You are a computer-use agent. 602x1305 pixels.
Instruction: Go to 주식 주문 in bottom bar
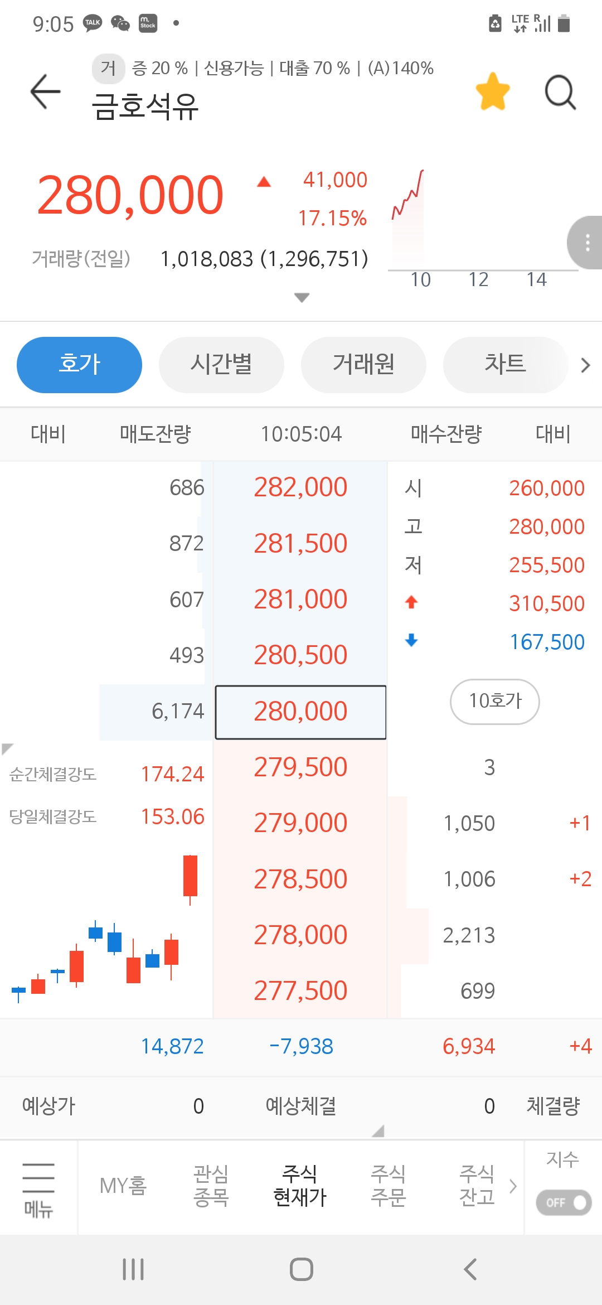tap(389, 1186)
